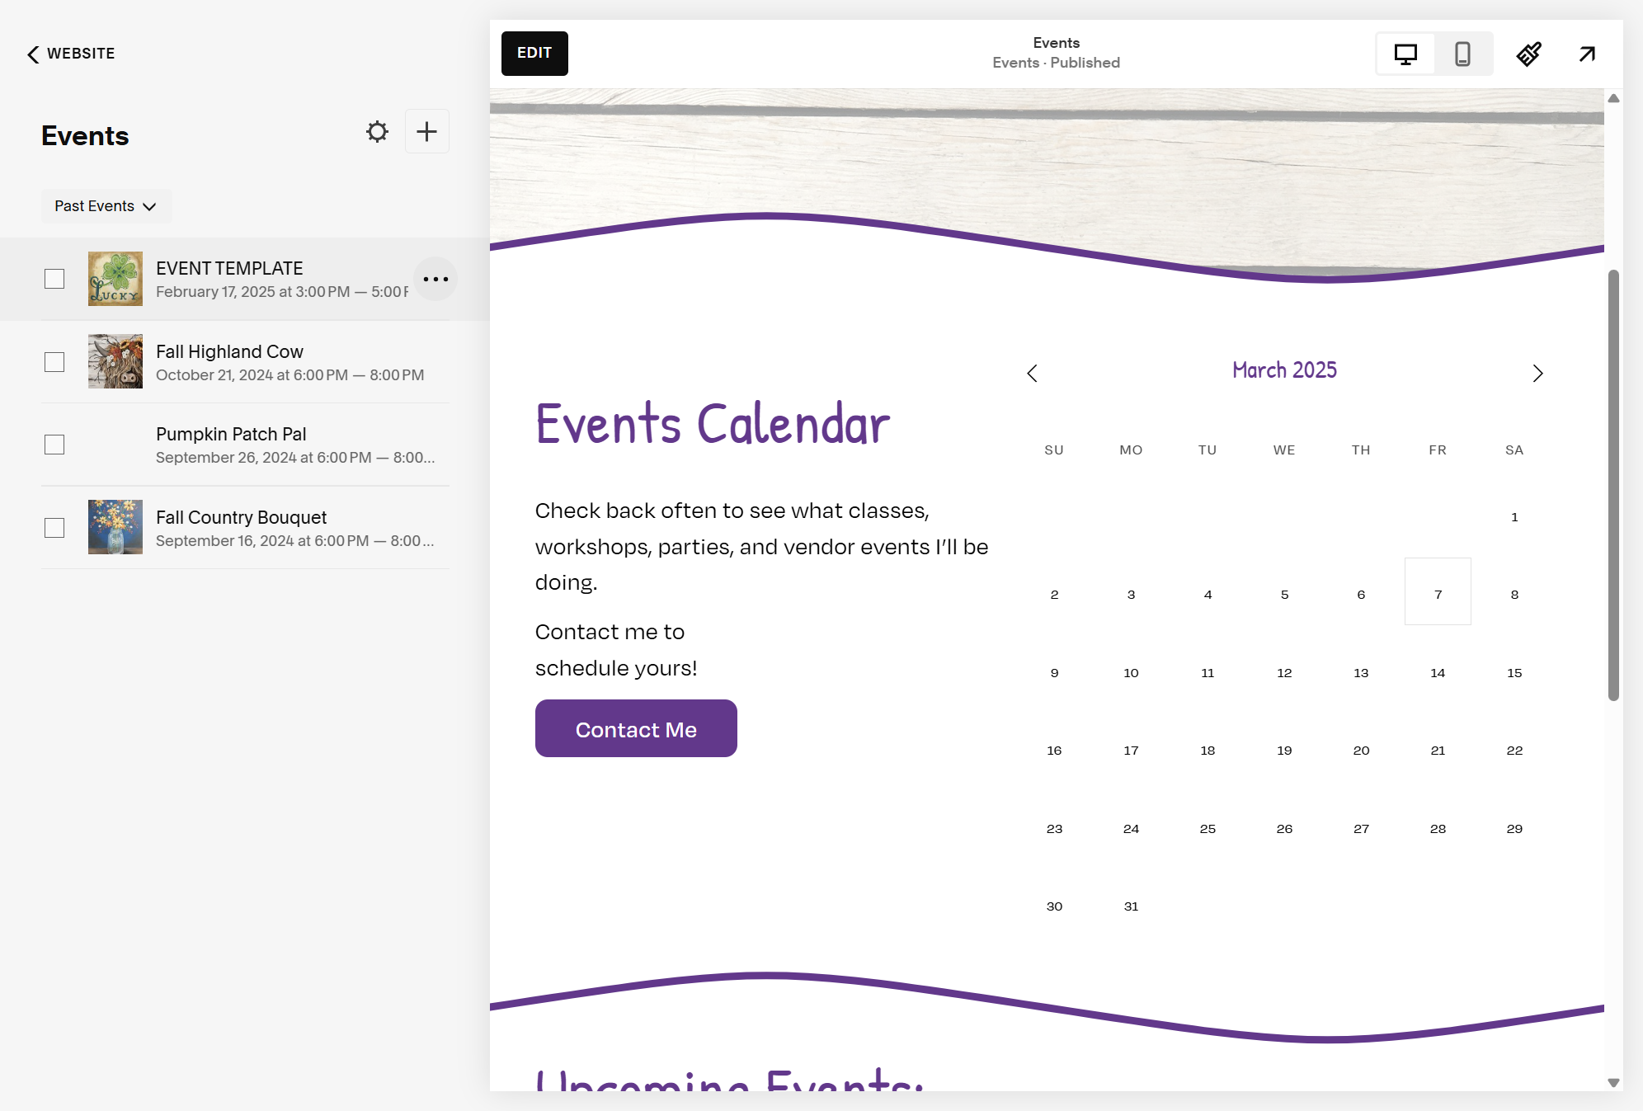Click the EDIT button
1643x1111 pixels.
tap(534, 54)
